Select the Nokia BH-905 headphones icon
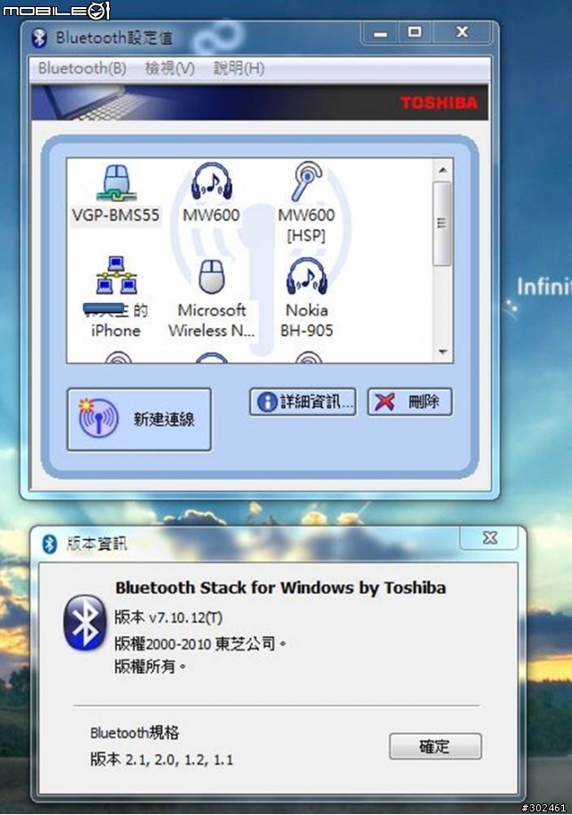This screenshot has width=572, height=815. [x=307, y=276]
